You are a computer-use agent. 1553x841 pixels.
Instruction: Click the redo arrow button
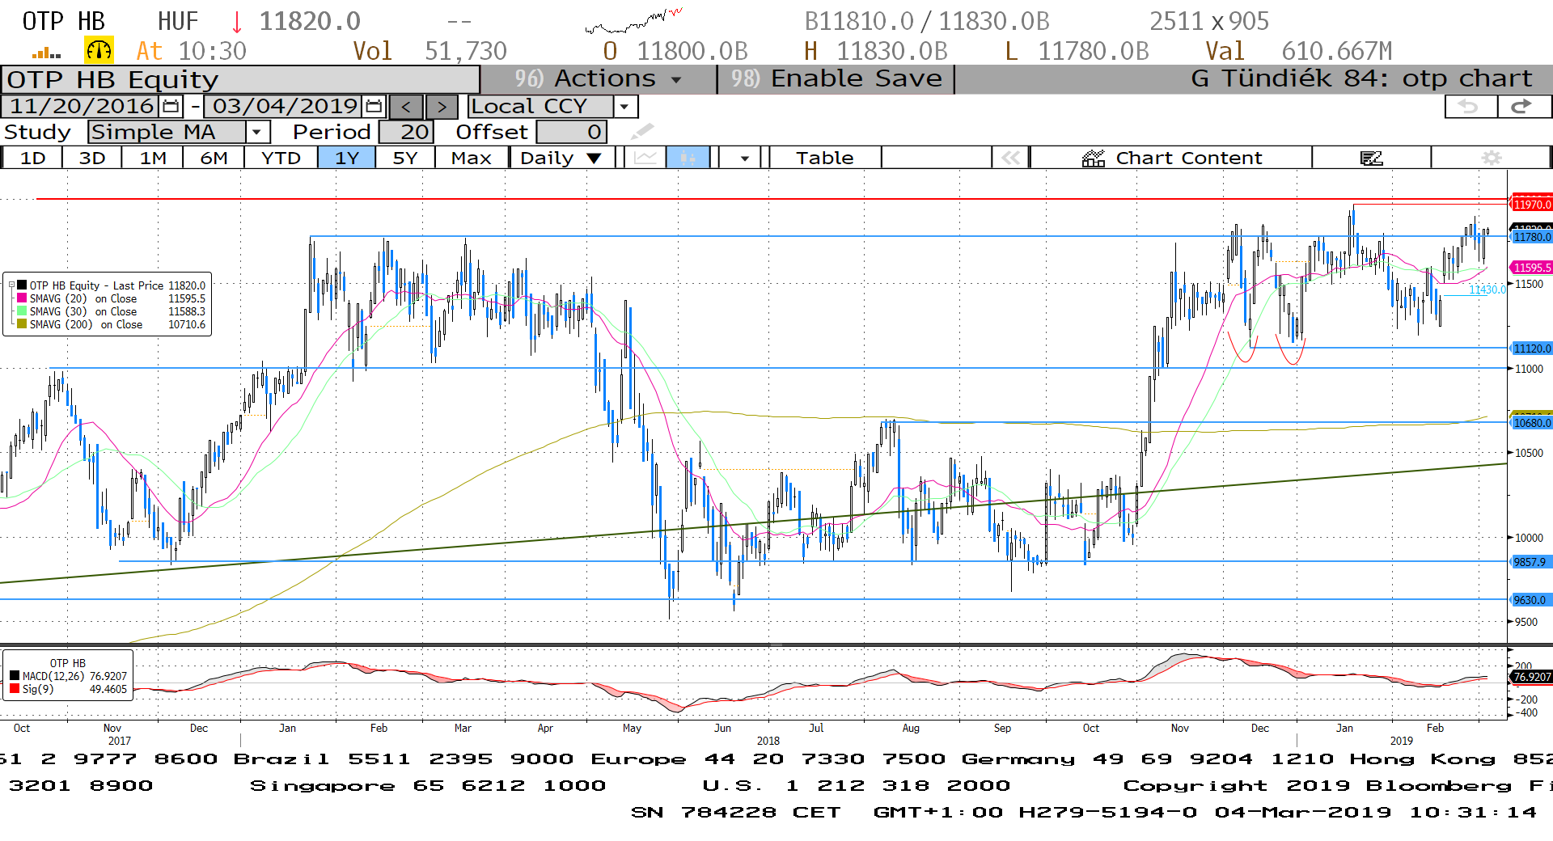click(x=1523, y=107)
